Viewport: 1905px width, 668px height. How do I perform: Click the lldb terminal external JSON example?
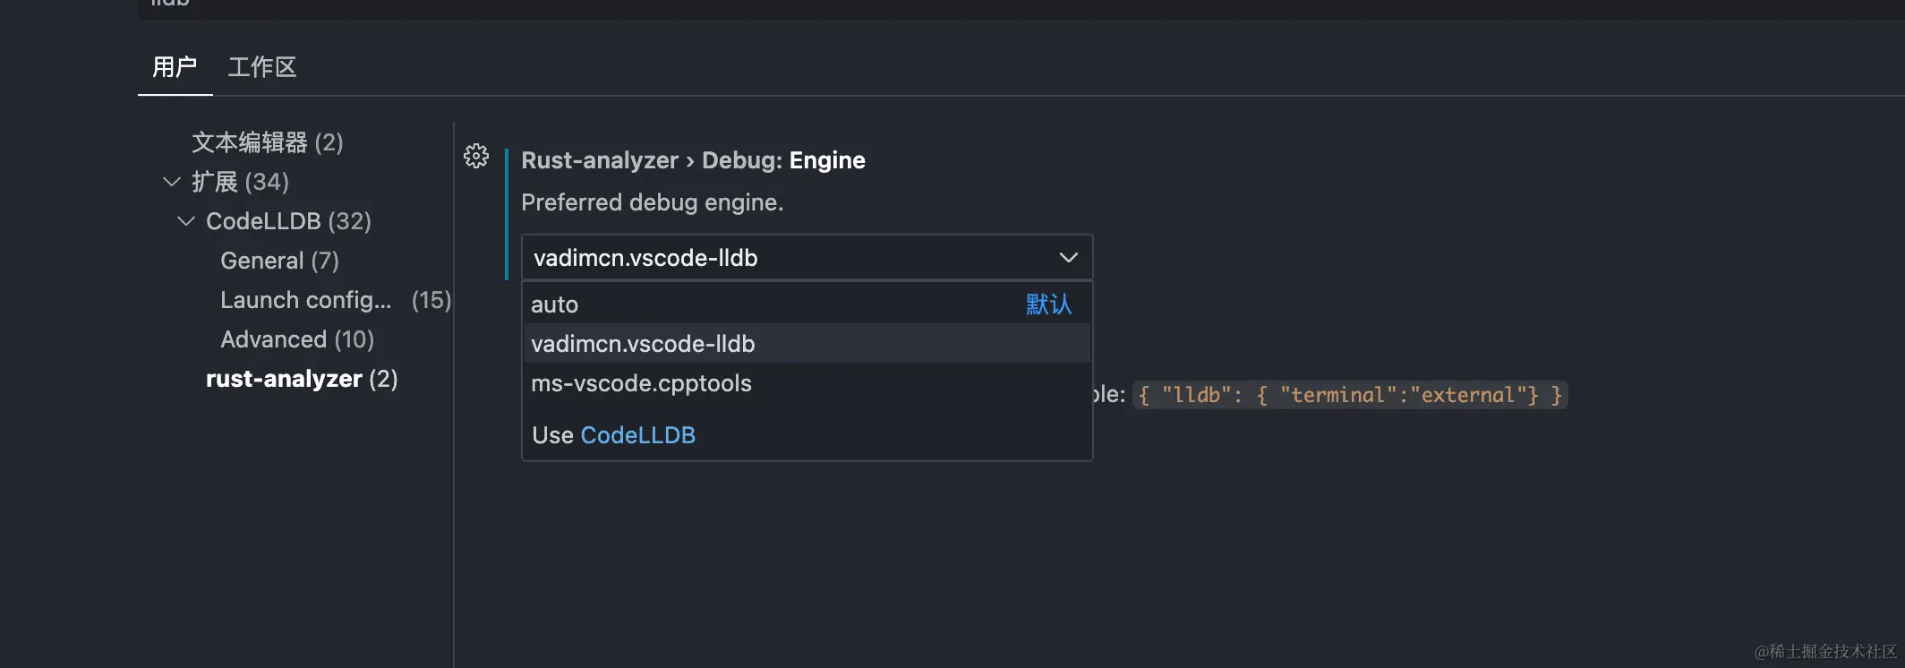pos(1350,395)
